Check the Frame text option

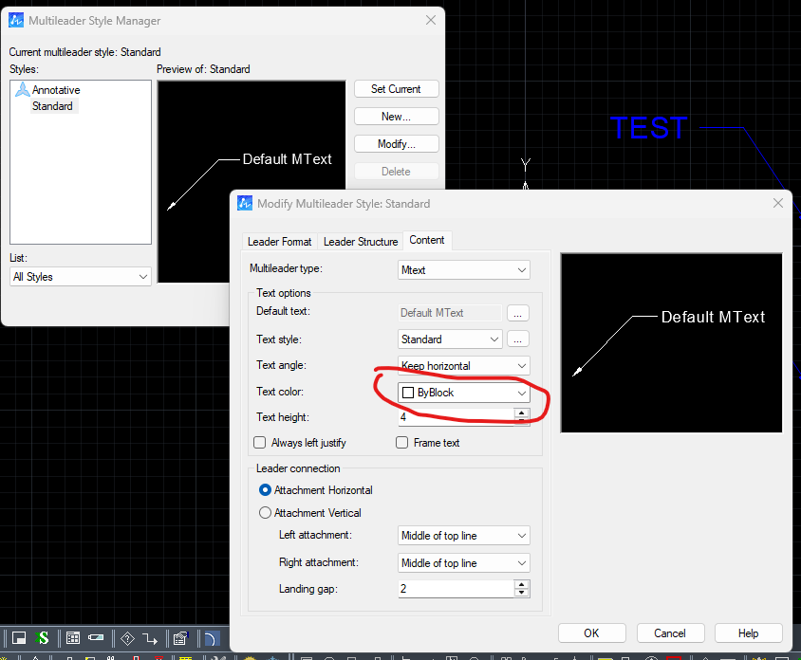point(402,443)
